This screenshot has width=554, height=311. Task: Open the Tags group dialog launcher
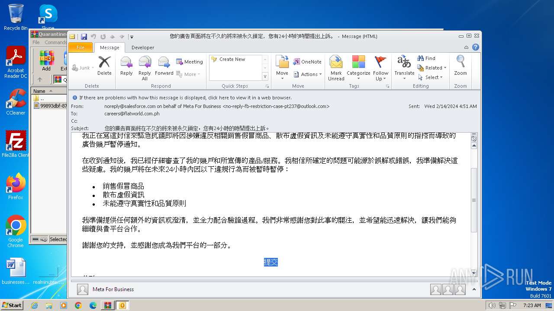(387, 86)
